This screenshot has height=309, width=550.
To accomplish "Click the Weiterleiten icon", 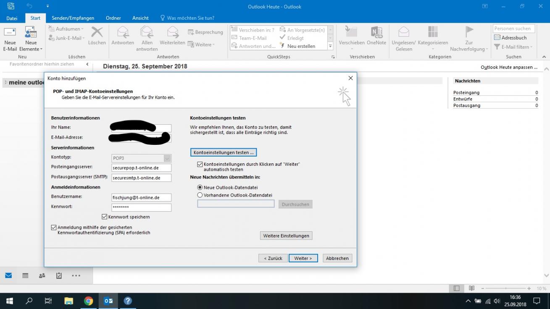I will click(172, 32).
